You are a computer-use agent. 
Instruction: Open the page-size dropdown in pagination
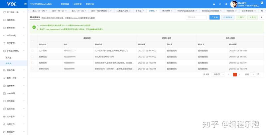pos(218,74)
